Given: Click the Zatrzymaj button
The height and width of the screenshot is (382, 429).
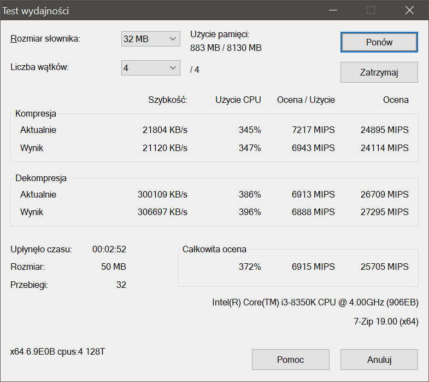Looking at the screenshot, I should click(379, 72).
